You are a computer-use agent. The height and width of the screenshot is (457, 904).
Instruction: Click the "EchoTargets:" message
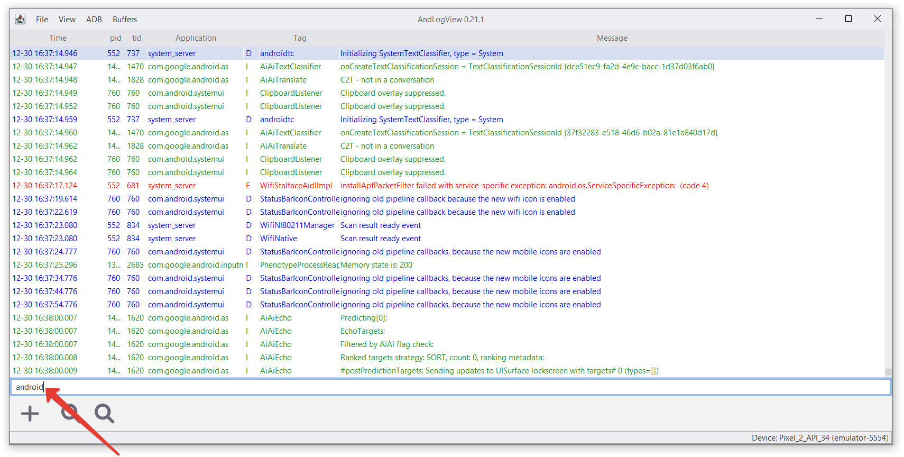(363, 331)
